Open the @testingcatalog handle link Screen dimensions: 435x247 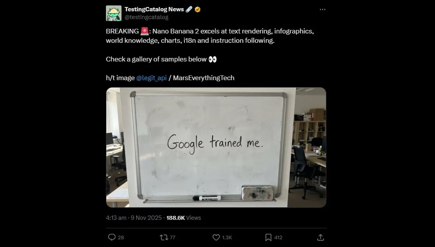click(x=146, y=17)
